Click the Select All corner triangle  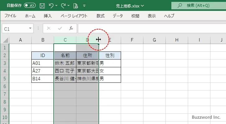[x=5, y=40]
